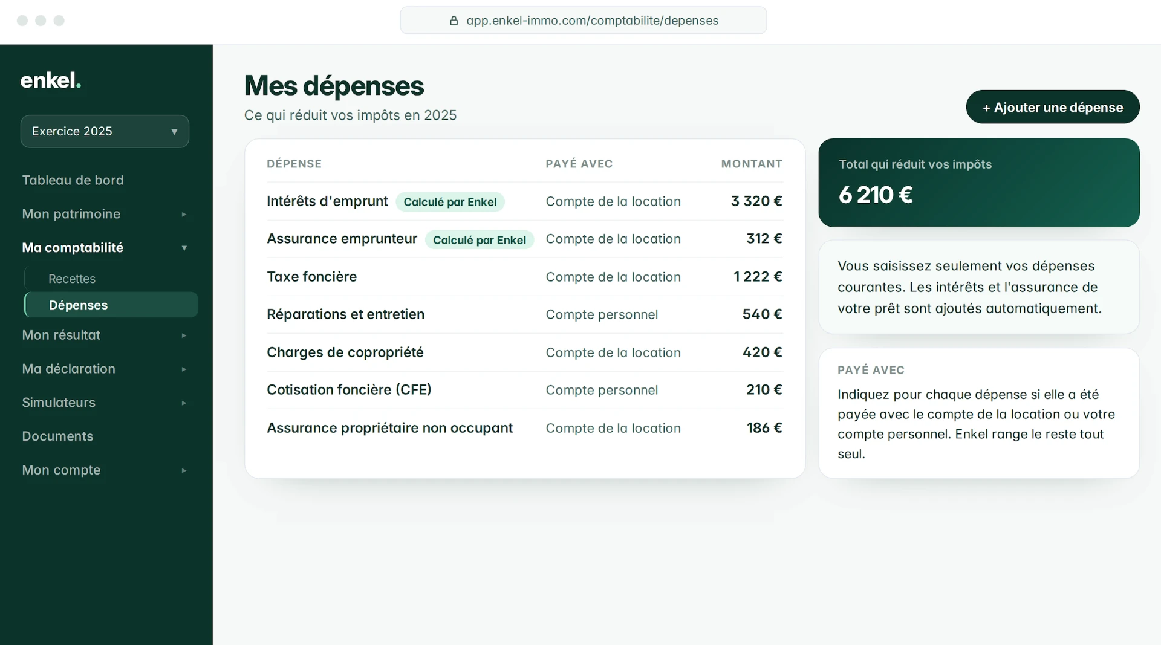Click Compte personnel for Réparations et entretien
Image resolution: width=1161 pixels, height=645 pixels.
pyautogui.click(x=602, y=314)
